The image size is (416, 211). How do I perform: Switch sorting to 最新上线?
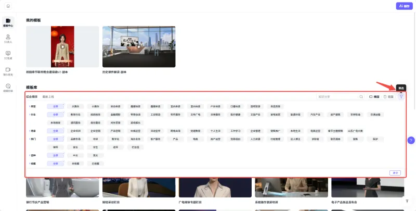48,97
